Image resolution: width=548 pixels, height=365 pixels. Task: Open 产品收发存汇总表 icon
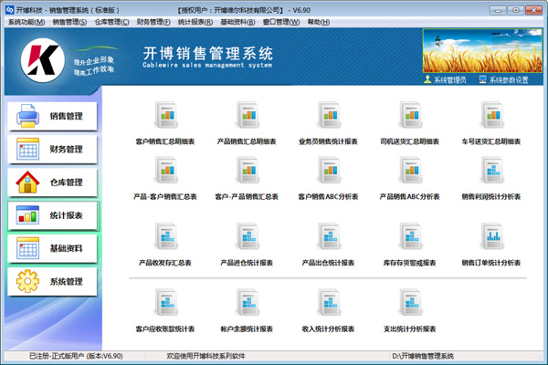pyautogui.click(x=166, y=236)
